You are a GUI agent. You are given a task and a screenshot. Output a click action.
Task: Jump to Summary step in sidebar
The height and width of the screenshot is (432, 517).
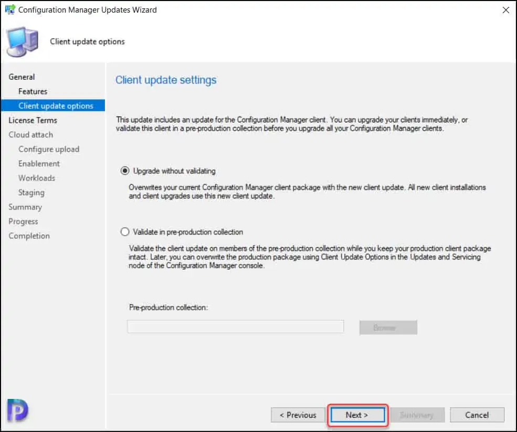click(x=25, y=207)
